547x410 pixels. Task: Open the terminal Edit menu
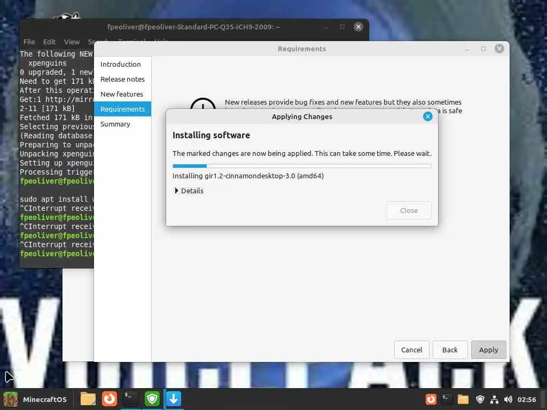[49, 42]
